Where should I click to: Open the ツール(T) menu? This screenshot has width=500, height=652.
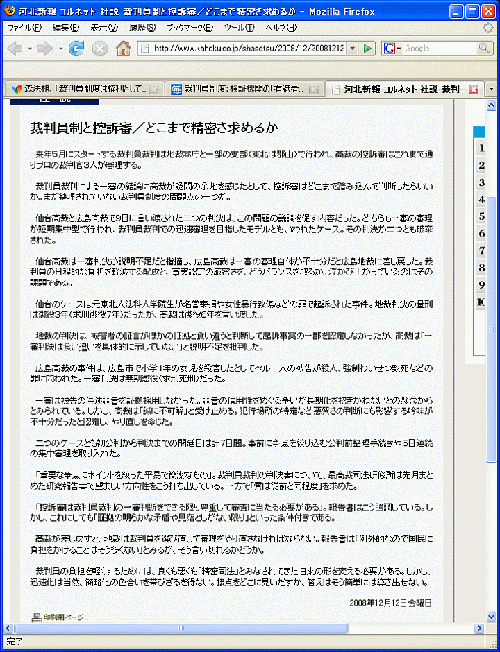coord(239,28)
